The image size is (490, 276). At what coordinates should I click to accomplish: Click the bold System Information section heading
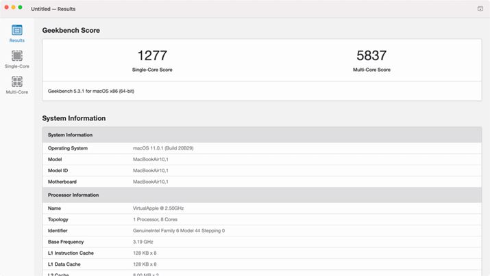click(74, 118)
